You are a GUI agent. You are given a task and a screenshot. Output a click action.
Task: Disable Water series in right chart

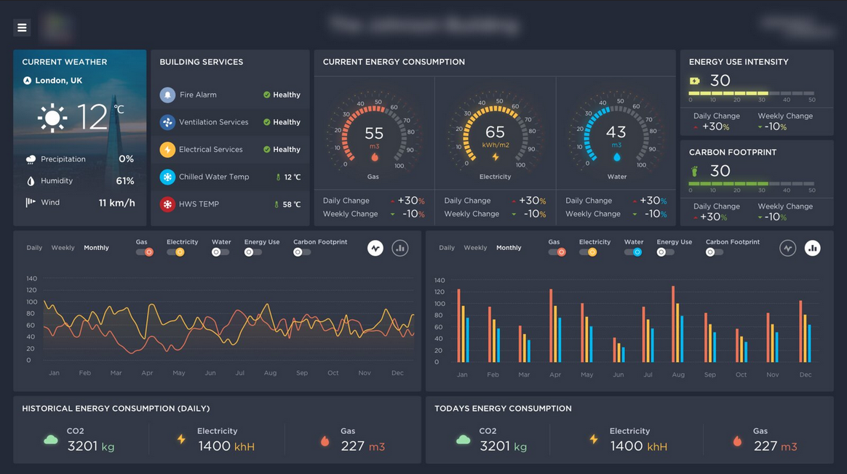click(x=633, y=252)
